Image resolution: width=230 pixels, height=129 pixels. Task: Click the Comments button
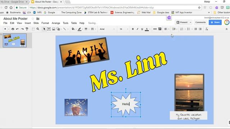201,22
